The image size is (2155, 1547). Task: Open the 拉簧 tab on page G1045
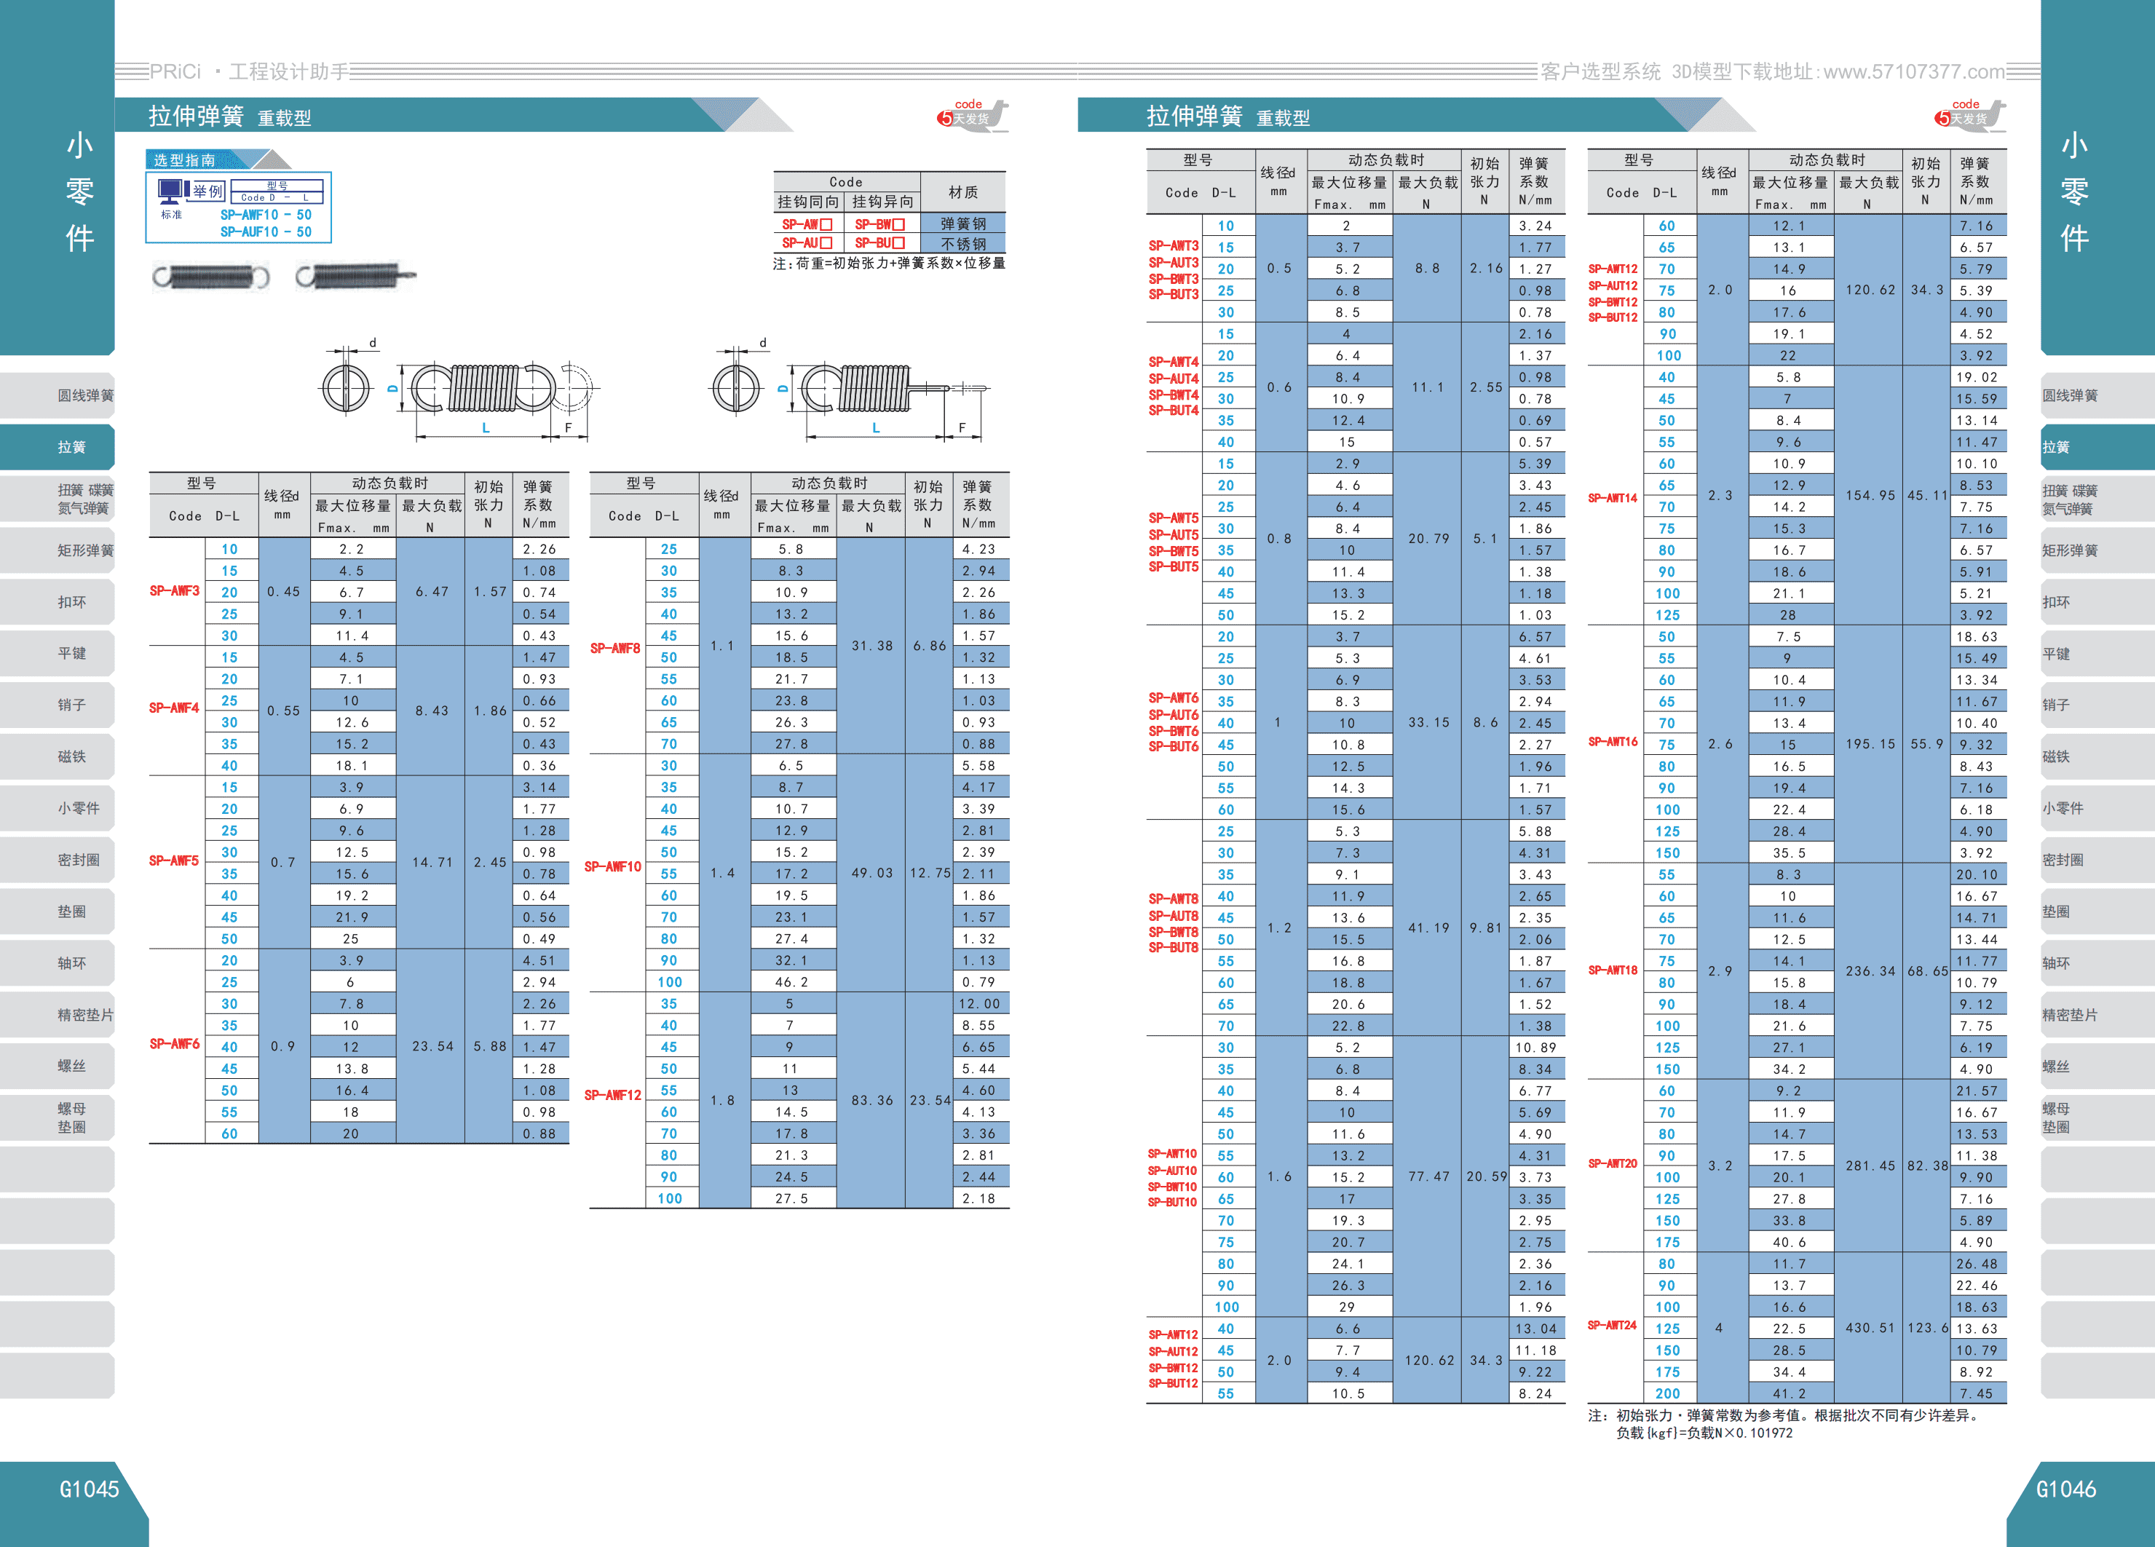(58, 446)
